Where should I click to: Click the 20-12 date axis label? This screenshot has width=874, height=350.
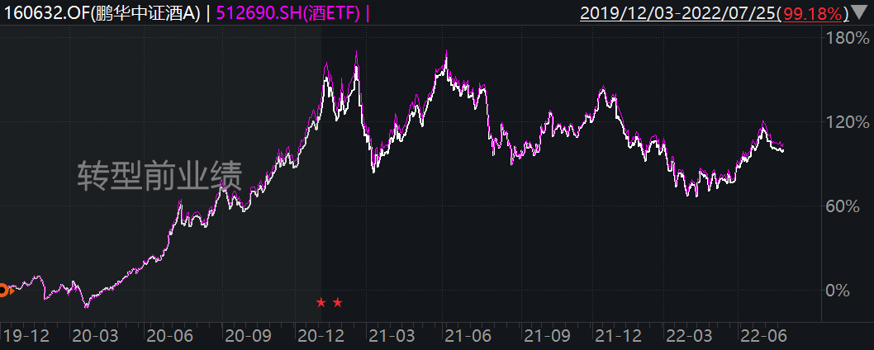[321, 335]
